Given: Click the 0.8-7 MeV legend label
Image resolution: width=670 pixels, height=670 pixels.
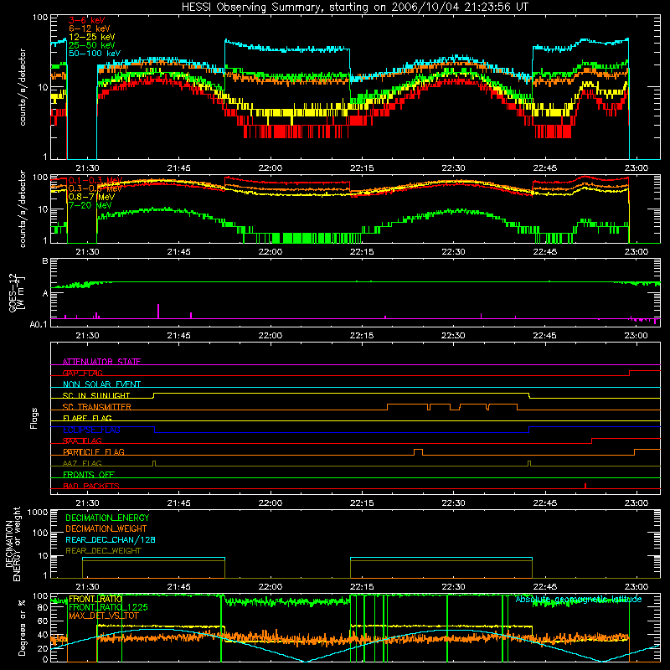Looking at the screenshot, I should 91,197.
